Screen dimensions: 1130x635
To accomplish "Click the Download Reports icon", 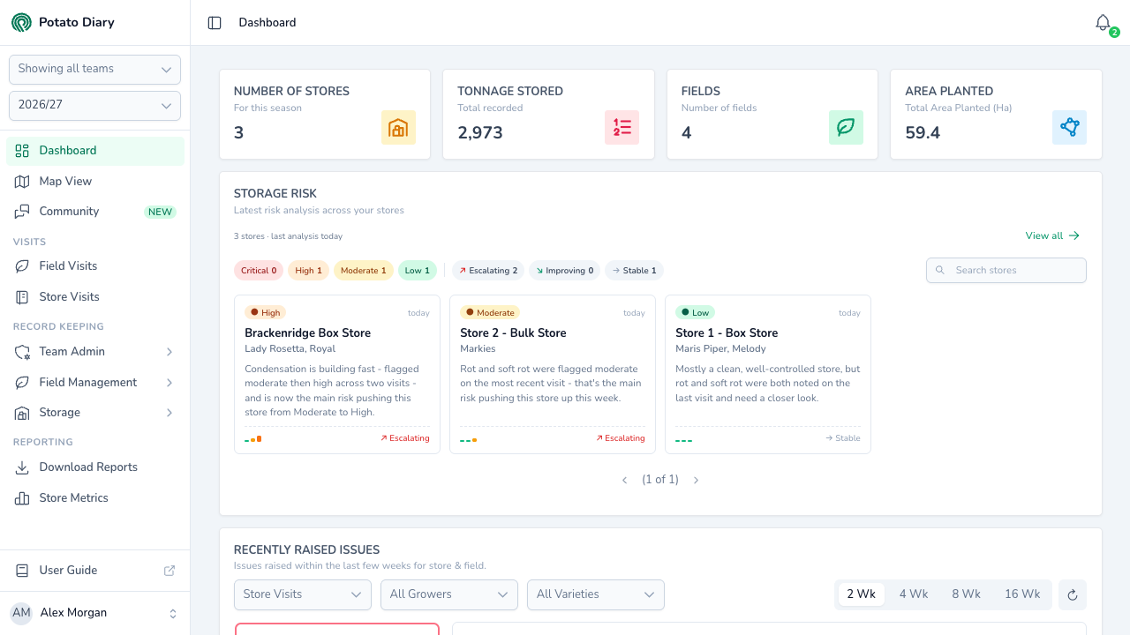I will pos(22,467).
